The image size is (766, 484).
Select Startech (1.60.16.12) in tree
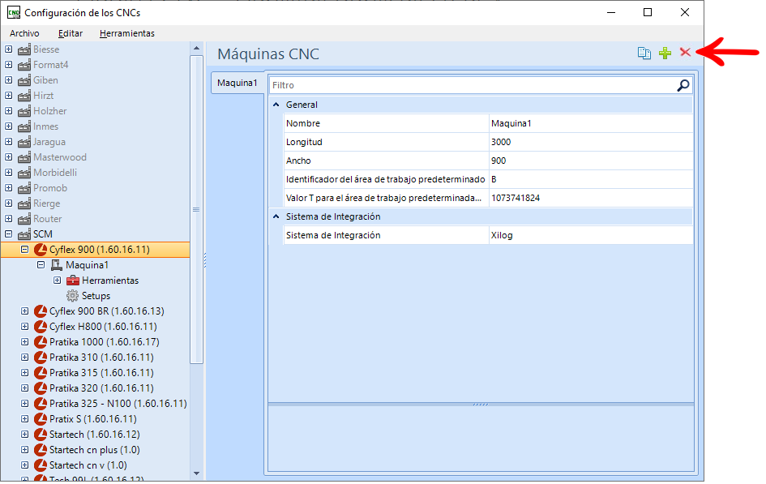95,435
